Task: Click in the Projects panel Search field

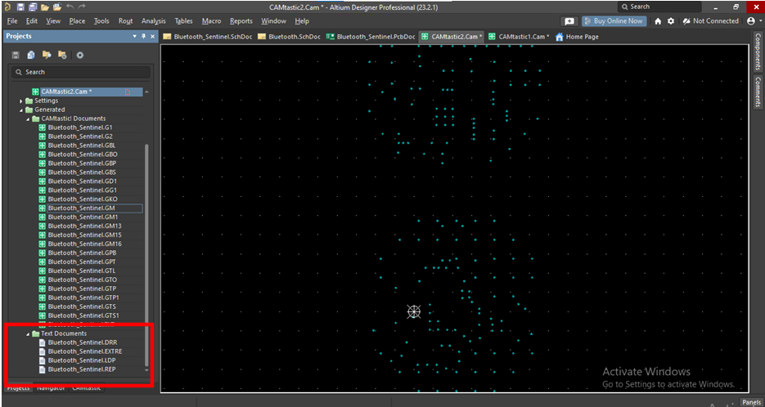Action: tap(78, 72)
